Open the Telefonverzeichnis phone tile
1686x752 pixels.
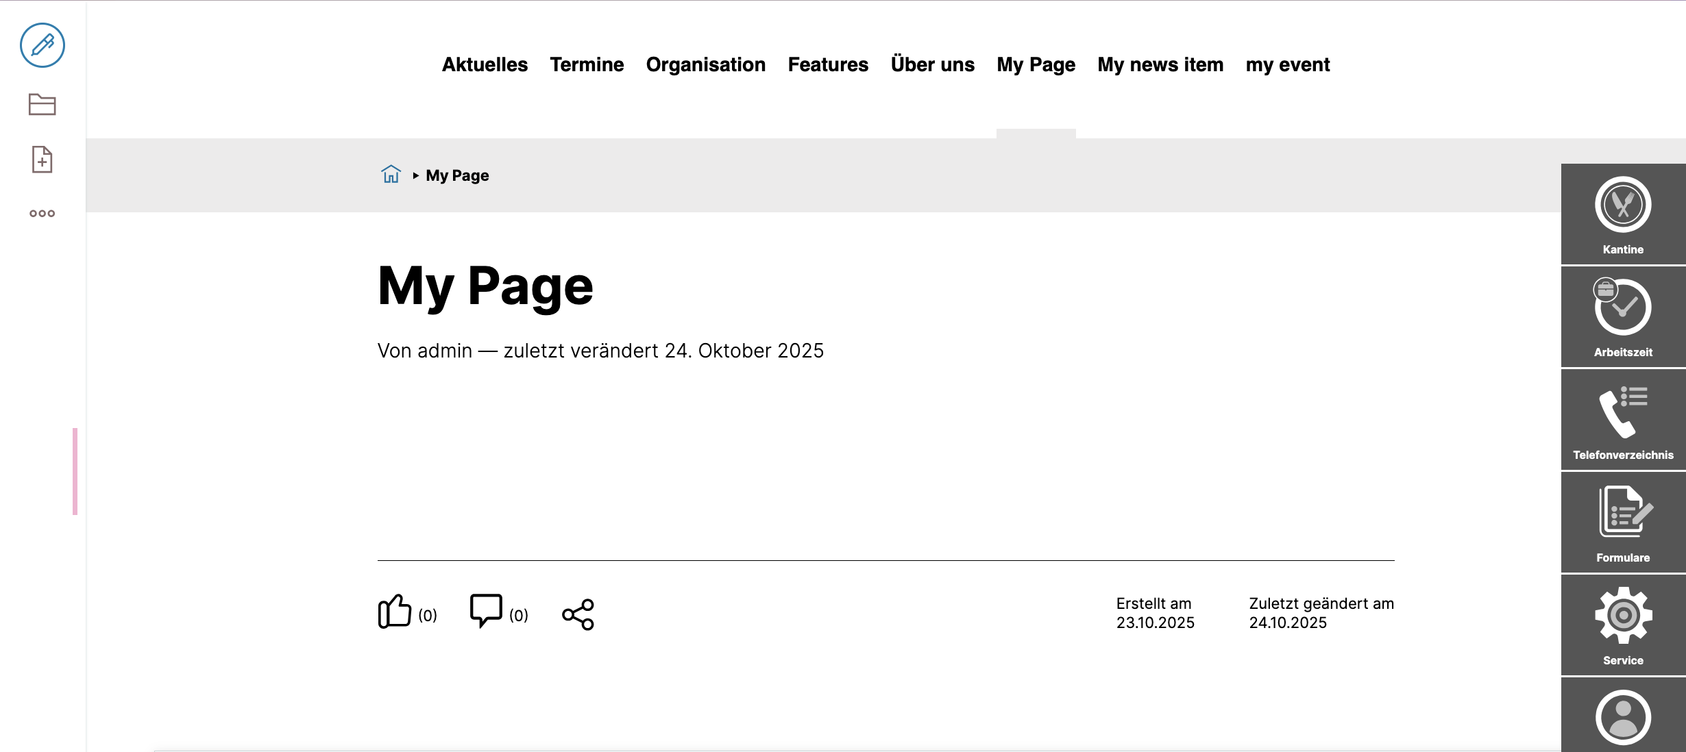[1623, 420]
